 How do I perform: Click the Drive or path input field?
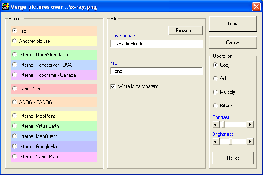pyautogui.click(x=156, y=44)
